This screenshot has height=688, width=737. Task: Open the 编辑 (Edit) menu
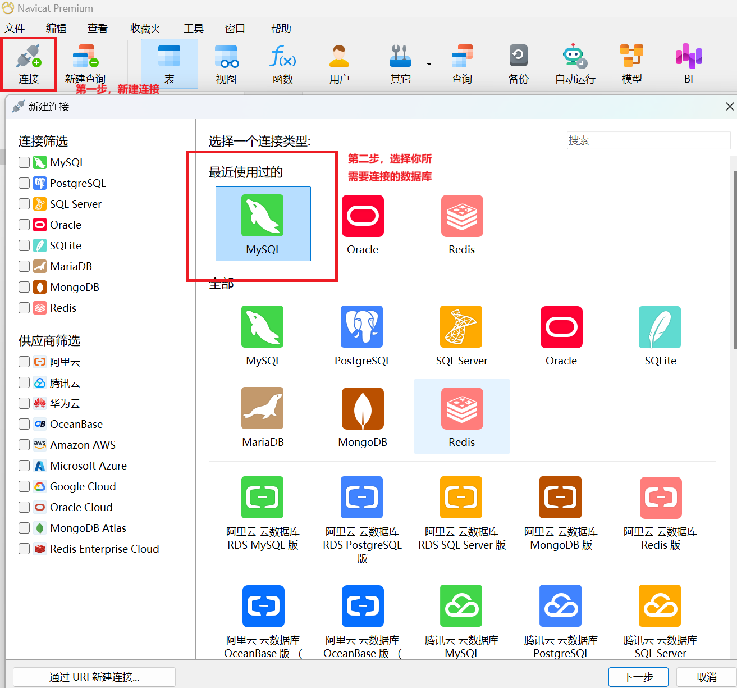(56, 28)
